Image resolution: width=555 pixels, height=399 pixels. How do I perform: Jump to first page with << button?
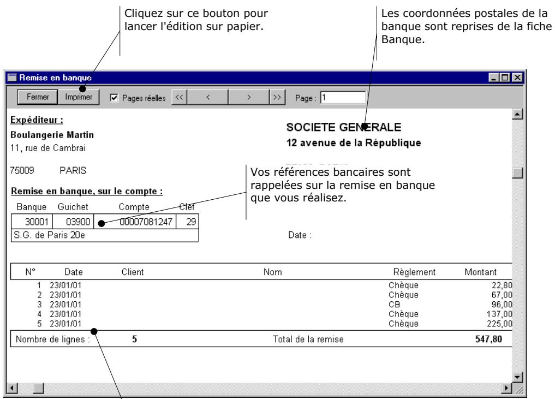180,97
